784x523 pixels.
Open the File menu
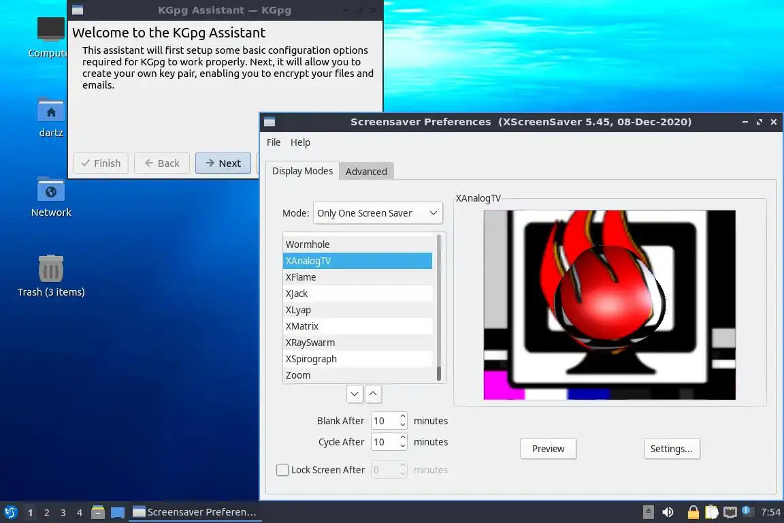(274, 142)
